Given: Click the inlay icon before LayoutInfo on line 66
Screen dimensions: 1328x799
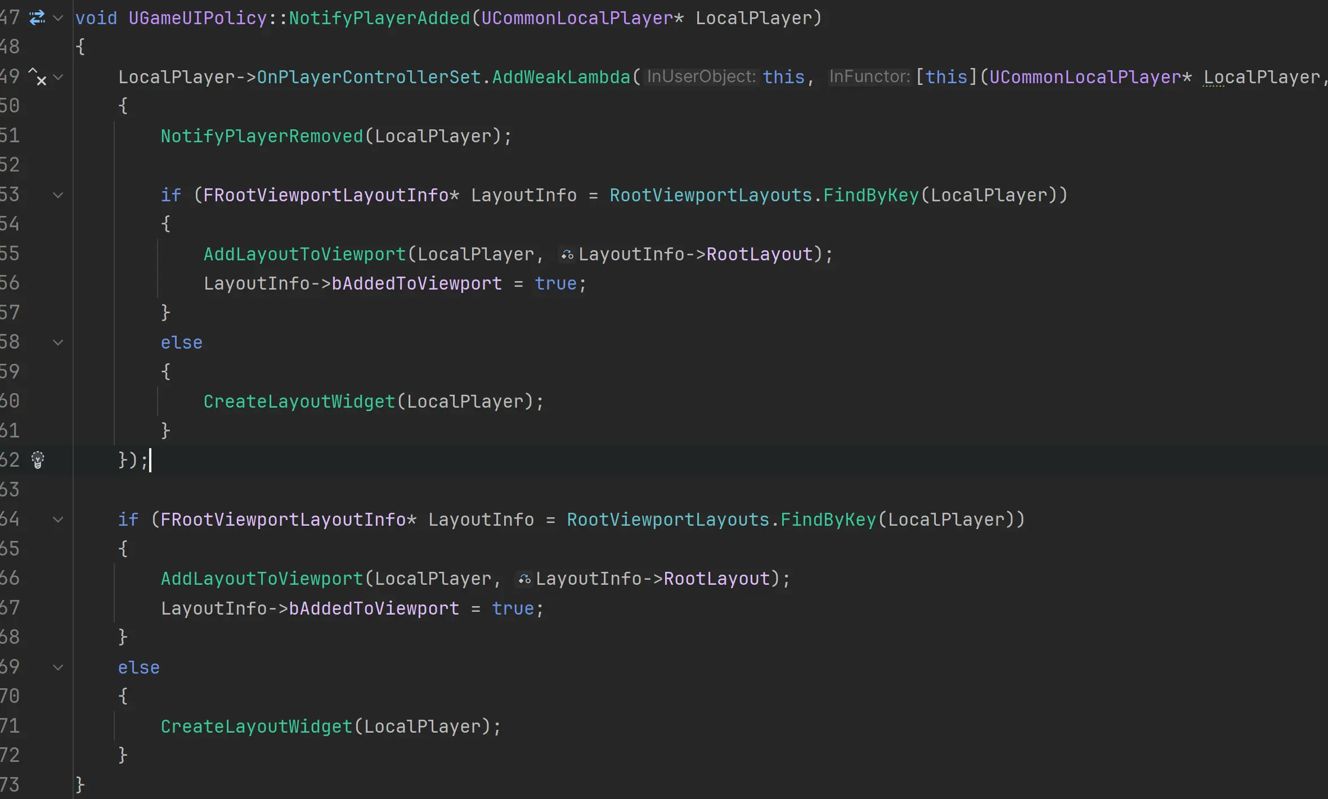Looking at the screenshot, I should click(x=524, y=580).
